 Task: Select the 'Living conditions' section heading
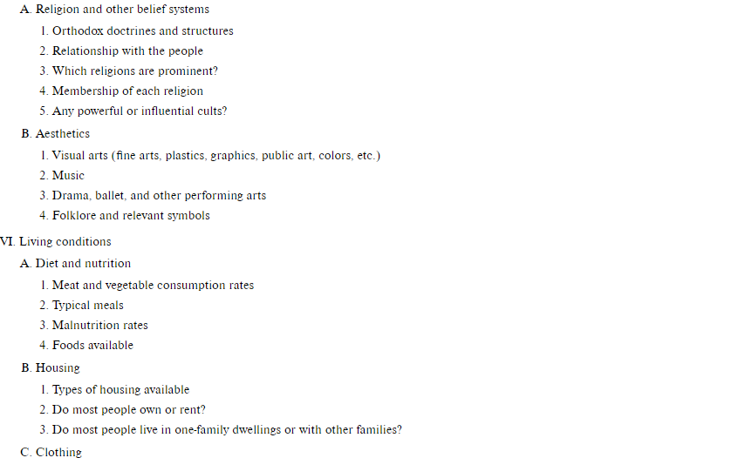pos(65,242)
